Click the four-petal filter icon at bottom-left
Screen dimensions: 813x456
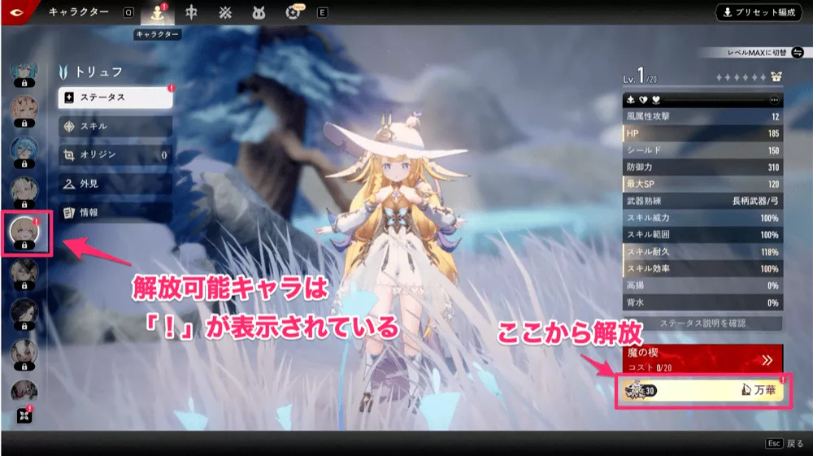23,417
